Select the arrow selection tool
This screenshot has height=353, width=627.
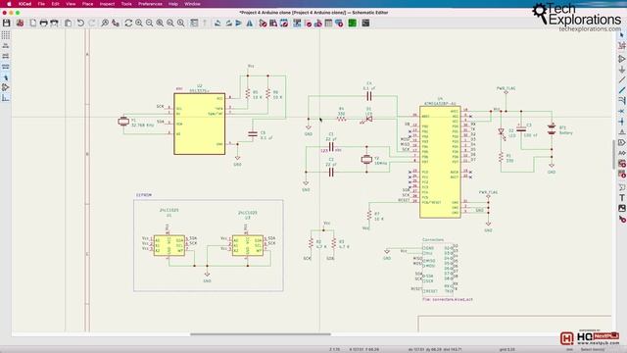pyautogui.click(x=622, y=35)
